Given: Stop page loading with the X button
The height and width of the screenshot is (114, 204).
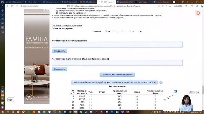Looking at the screenshot, I should [x=17, y=6].
